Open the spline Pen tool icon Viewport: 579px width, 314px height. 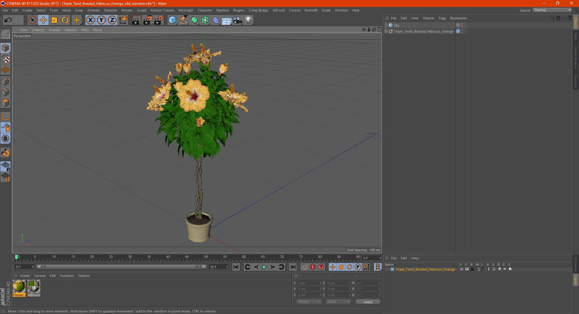coord(183,20)
